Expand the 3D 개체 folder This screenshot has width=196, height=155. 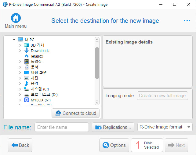coord(20,45)
